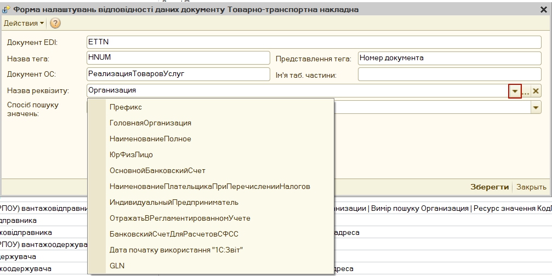Select БанковскийСчетДляРасчетовСФСС entry
This screenshot has height=276, width=552.
(211, 234)
